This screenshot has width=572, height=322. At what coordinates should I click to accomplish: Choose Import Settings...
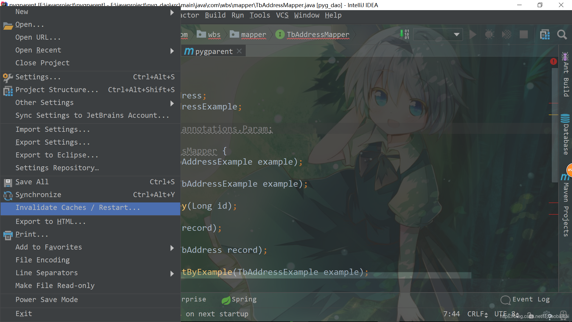(90, 129)
